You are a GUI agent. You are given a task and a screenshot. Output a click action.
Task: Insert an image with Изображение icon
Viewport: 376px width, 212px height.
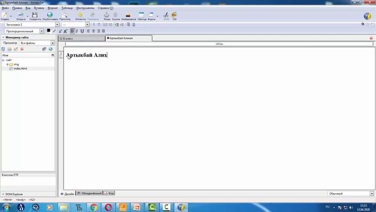click(x=128, y=16)
